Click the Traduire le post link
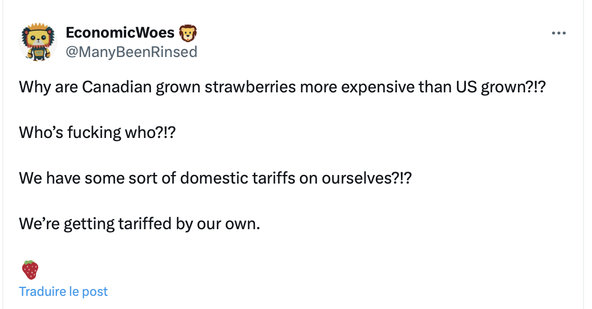Viewport: 592px width, 309px height. (63, 291)
